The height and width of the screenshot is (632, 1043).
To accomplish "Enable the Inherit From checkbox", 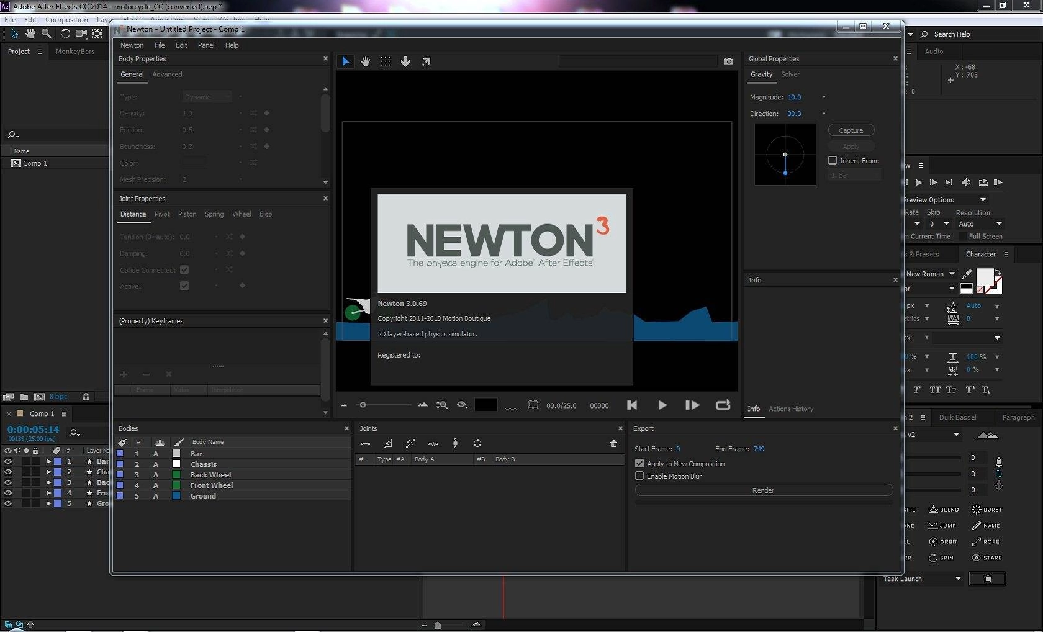I will [x=833, y=160].
